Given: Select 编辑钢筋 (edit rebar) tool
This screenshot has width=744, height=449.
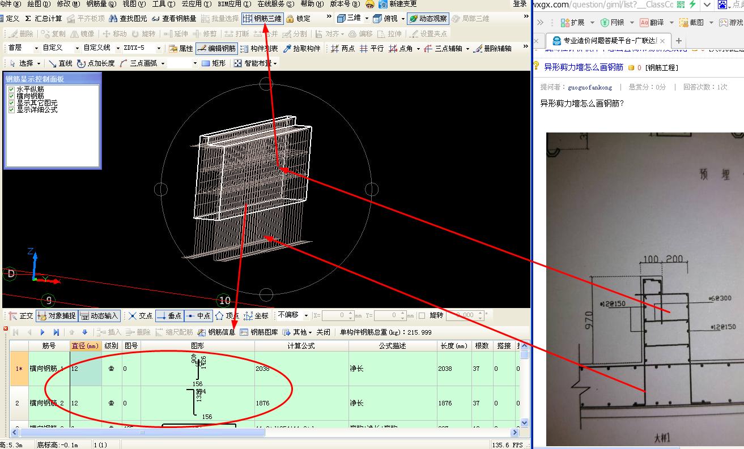Looking at the screenshot, I should pos(216,48).
